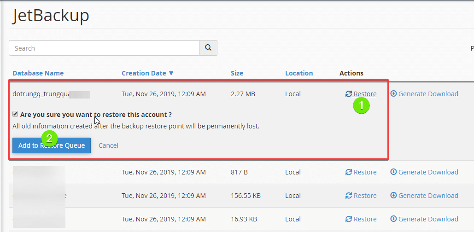Cancel the restore confirmation
474x232 pixels.
pyautogui.click(x=108, y=145)
